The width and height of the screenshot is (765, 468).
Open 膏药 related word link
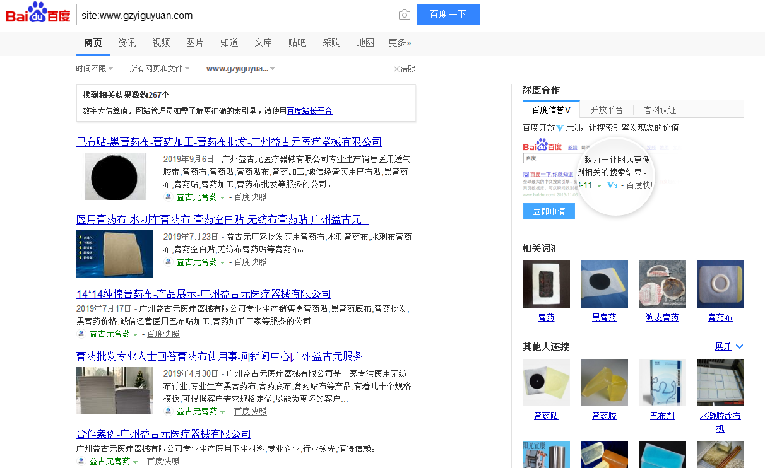(x=546, y=317)
